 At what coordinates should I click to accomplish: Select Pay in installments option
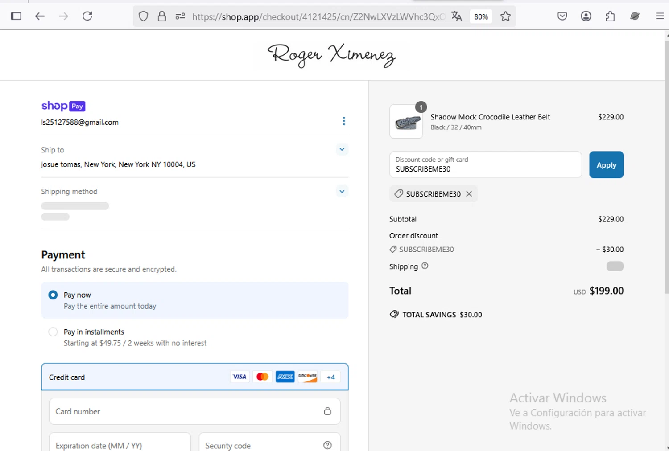click(53, 332)
